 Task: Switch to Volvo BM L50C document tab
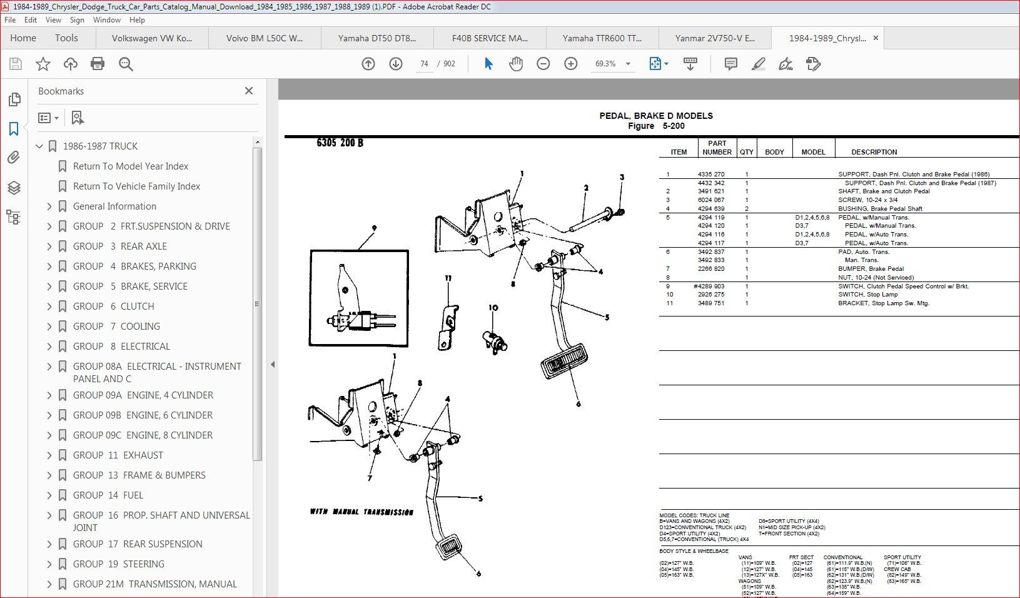click(265, 38)
